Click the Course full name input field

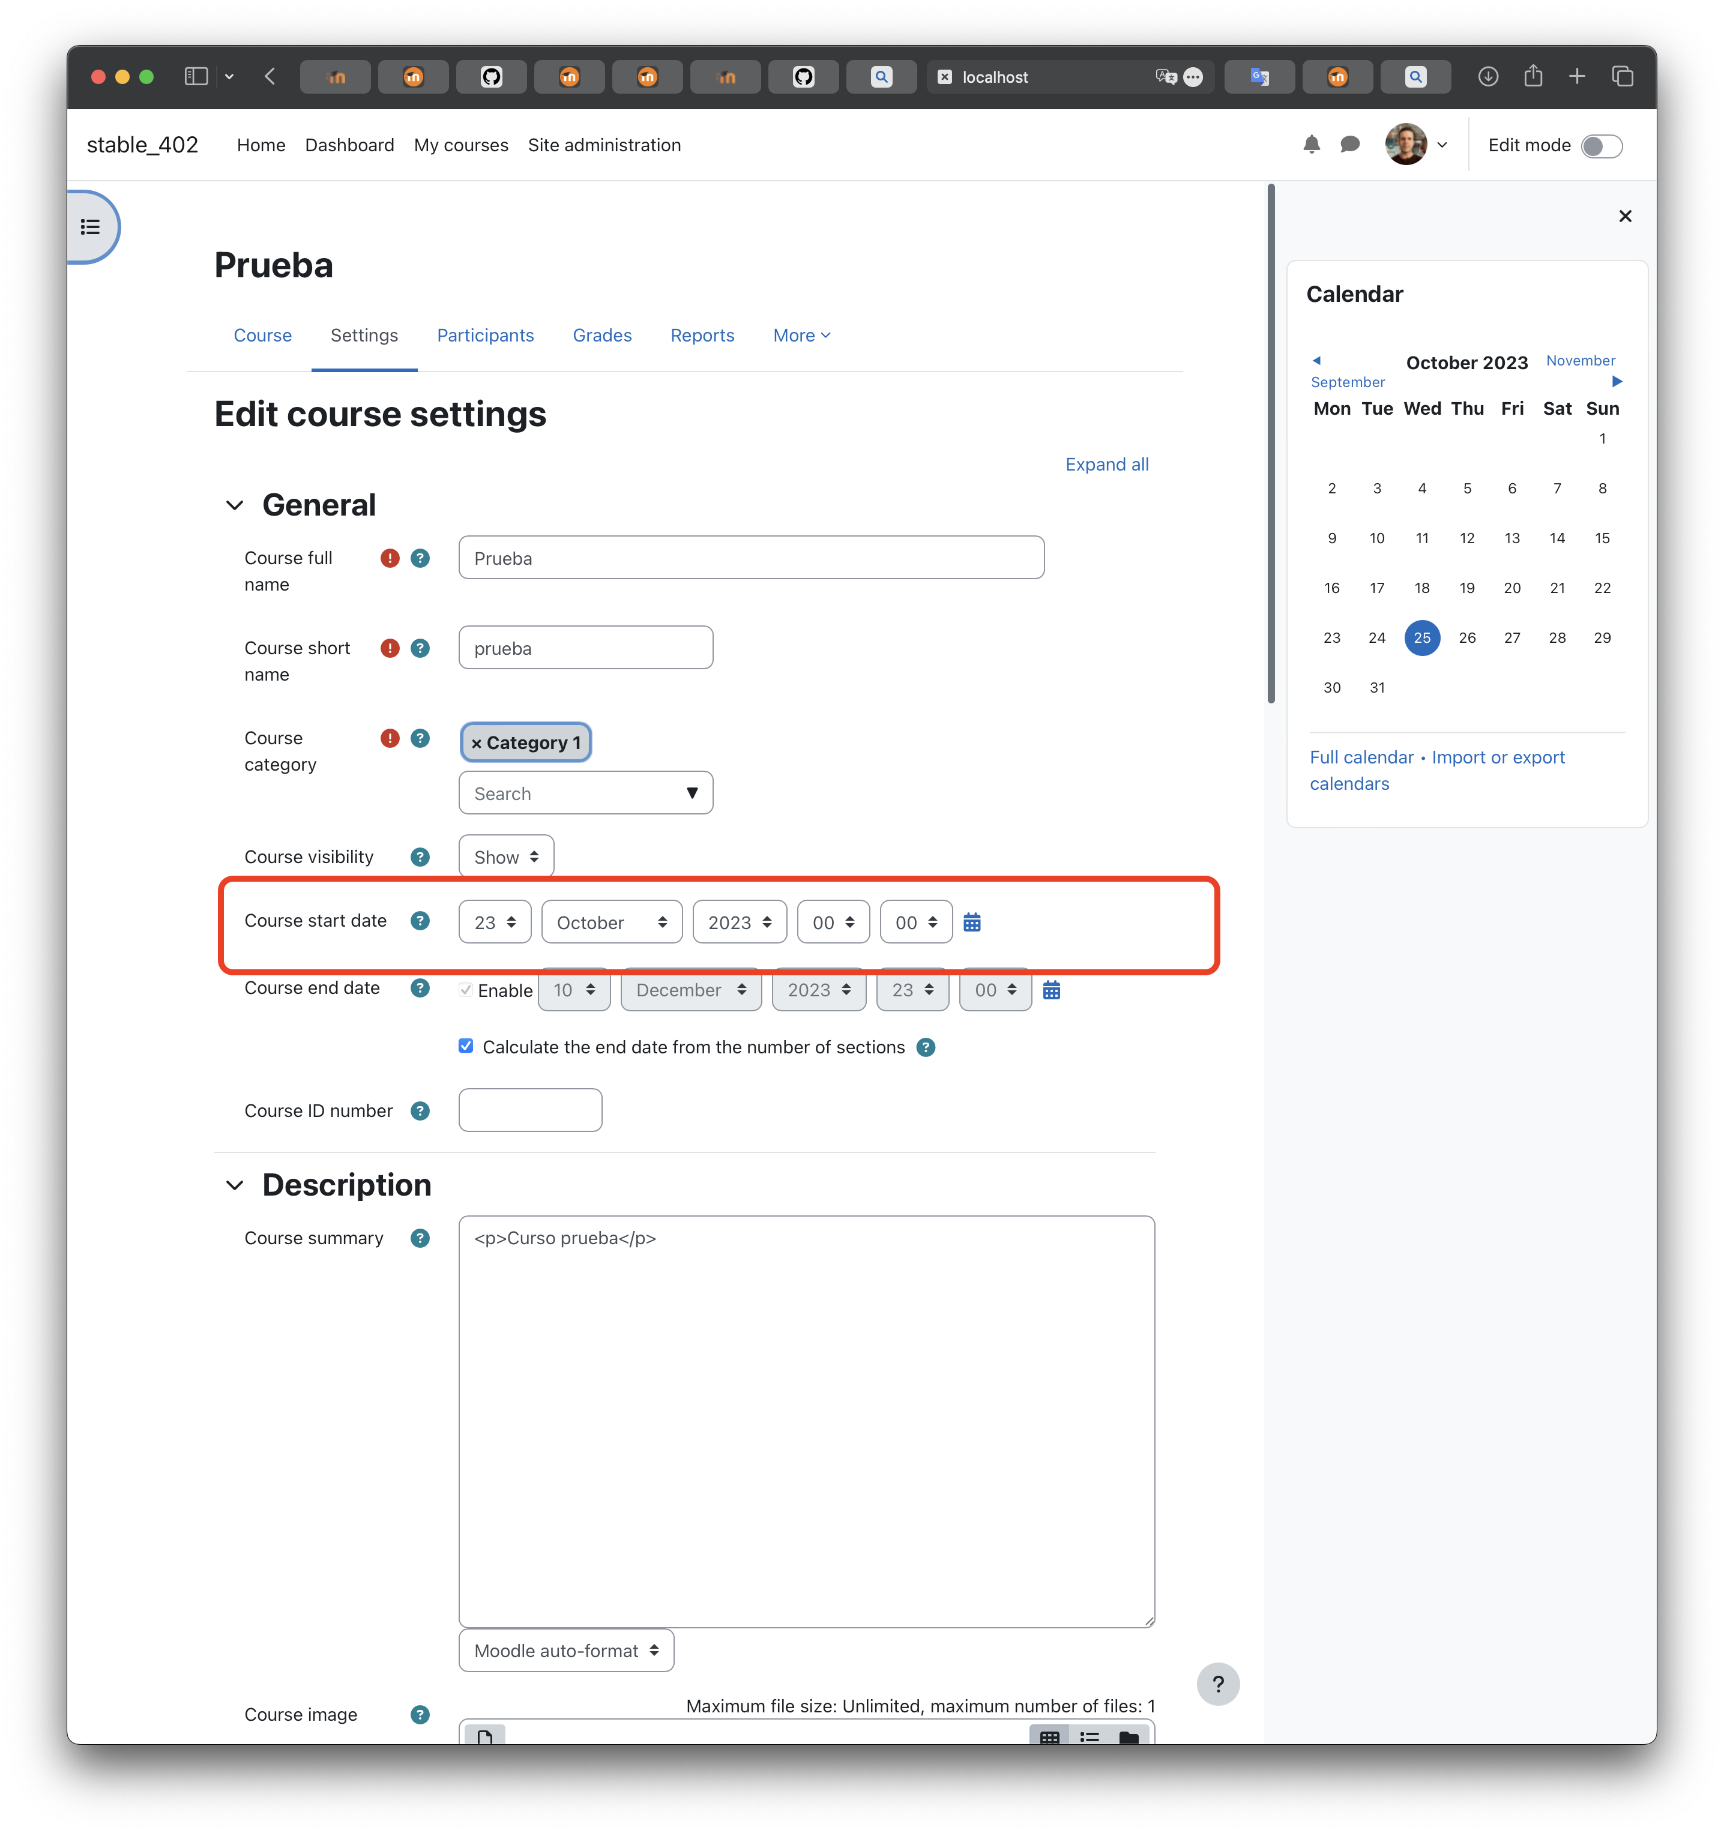point(750,558)
